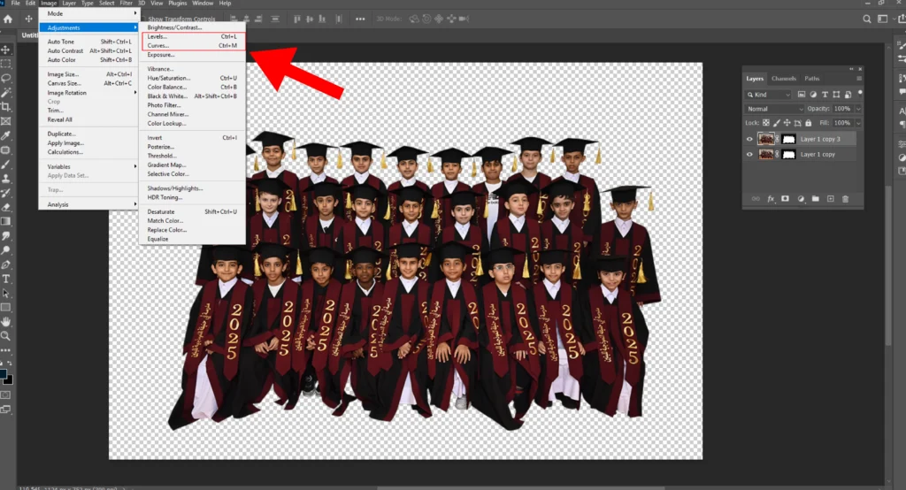Select the Lasso tool
This screenshot has width=906, height=490.
pos(6,78)
